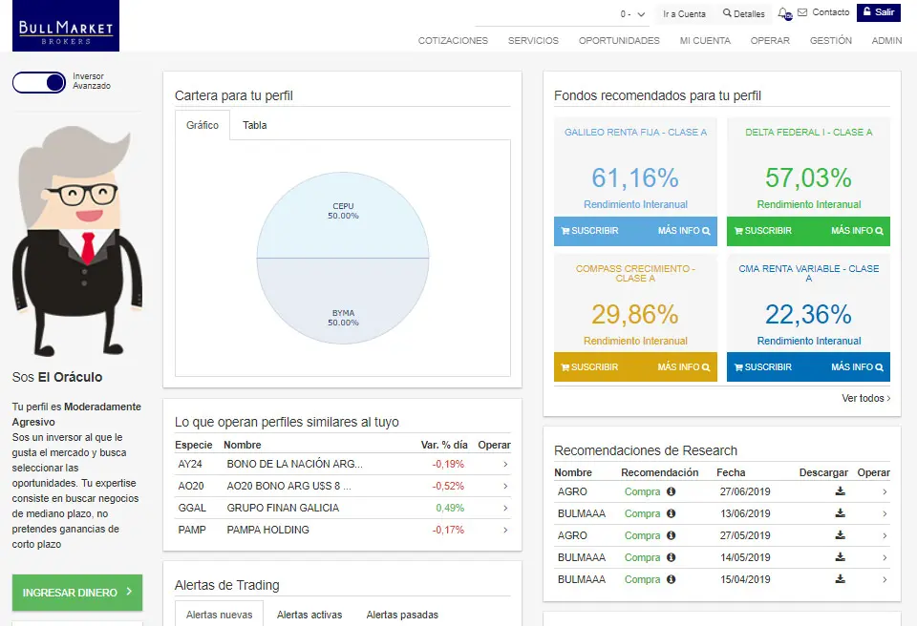
Task: Click the 61,16% Galileo yield value
Action: click(635, 177)
